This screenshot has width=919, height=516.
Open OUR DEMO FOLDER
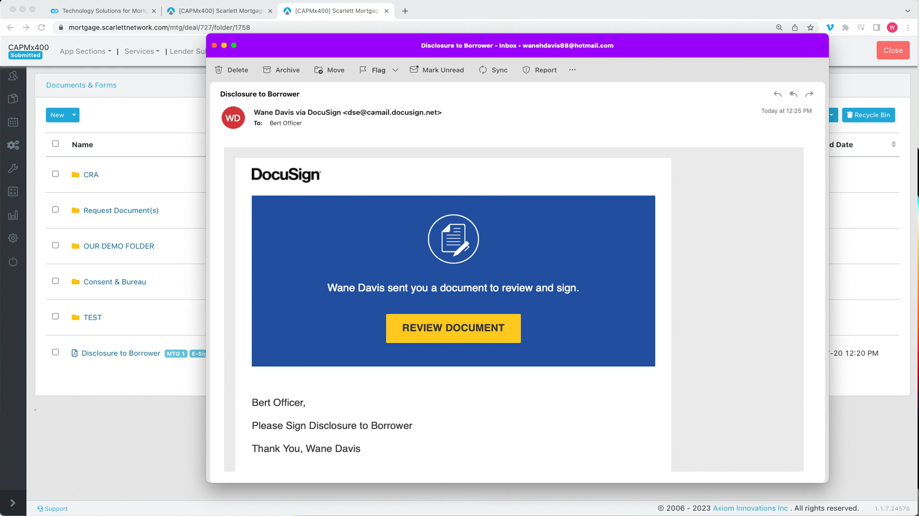point(119,246)
